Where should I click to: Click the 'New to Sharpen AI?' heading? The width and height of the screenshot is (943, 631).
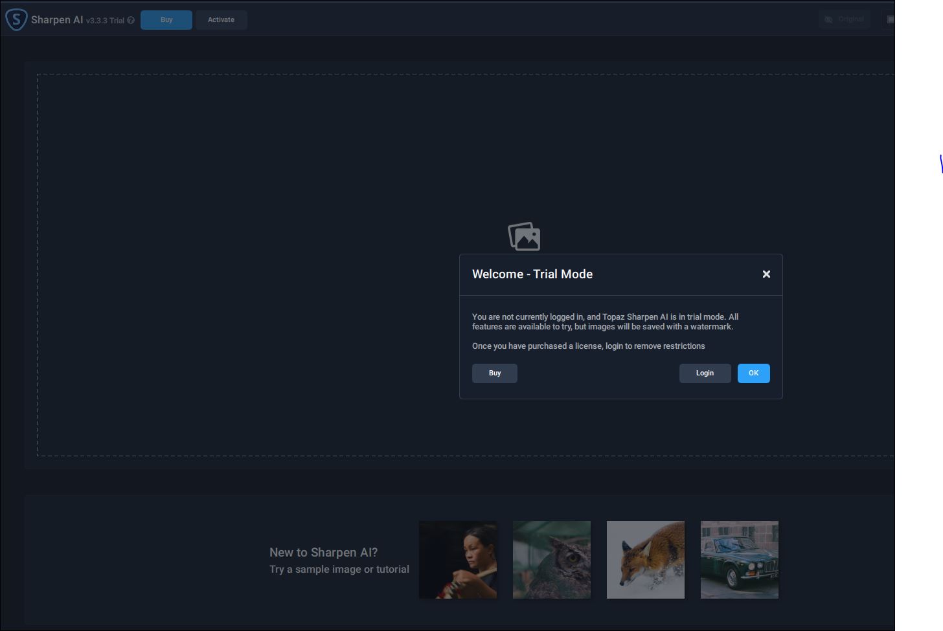[x=323, y=552]
